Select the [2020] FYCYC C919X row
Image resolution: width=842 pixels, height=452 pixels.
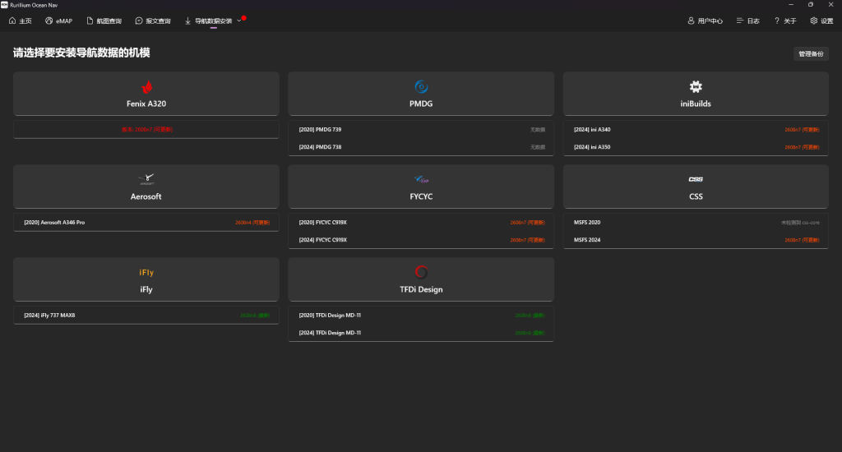(421, 222)
